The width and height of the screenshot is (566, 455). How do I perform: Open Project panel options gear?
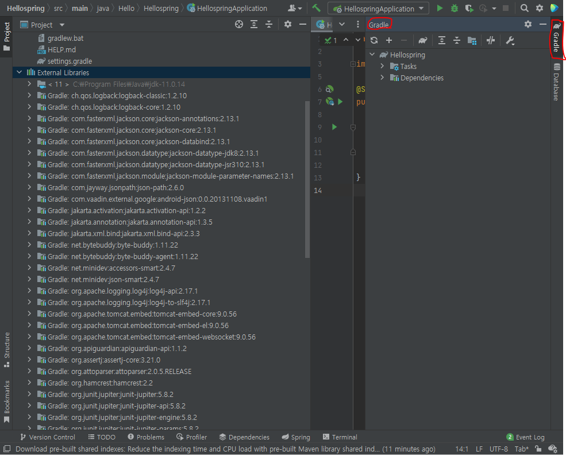coord(287,25)
